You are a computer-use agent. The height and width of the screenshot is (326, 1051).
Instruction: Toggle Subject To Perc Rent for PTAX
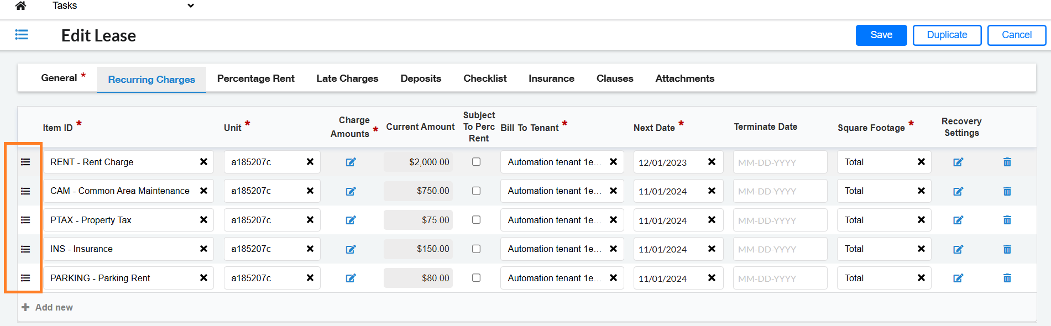[476, 220]
